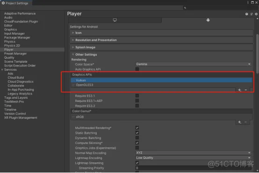Open Package Manager settings

coord(17,38)
